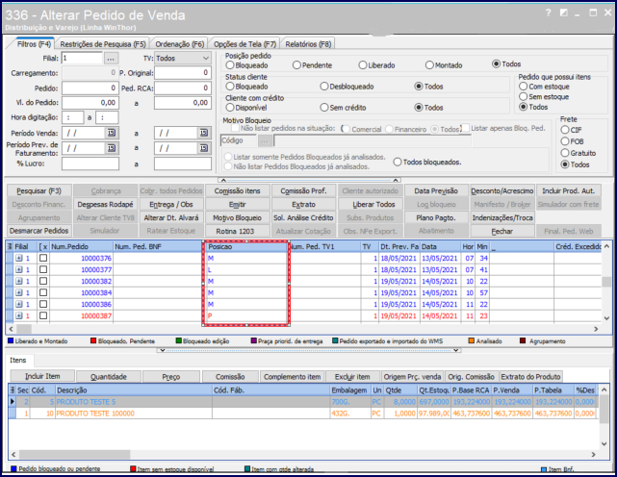617x477 pixels.
Task: Click the Data Previsão button
Action: coord(436,190)
